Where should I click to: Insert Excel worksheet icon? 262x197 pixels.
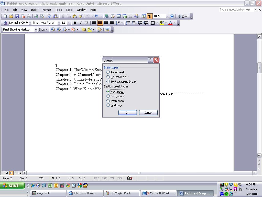click(x=125, y=16)
